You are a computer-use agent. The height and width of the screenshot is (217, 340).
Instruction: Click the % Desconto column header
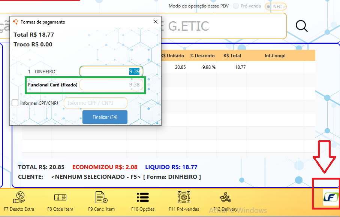[x=202, y=56]
